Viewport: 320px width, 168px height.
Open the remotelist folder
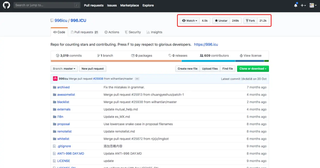[65, 132]
